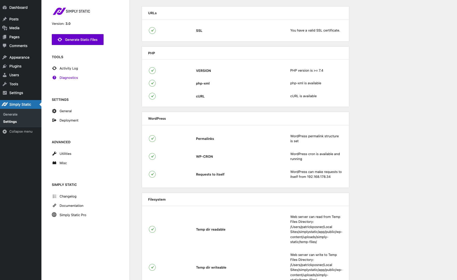This screenshot has width=457, height=280.
Task: Open the Users menu item
Action: tap(21, 75)
